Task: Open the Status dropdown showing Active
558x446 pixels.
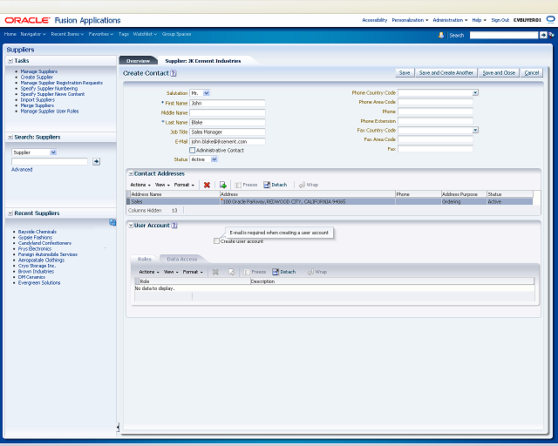Action: point(214,159)
